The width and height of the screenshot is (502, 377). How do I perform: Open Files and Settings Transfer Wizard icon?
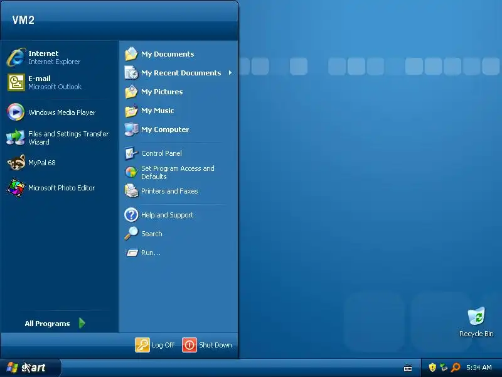16,138
